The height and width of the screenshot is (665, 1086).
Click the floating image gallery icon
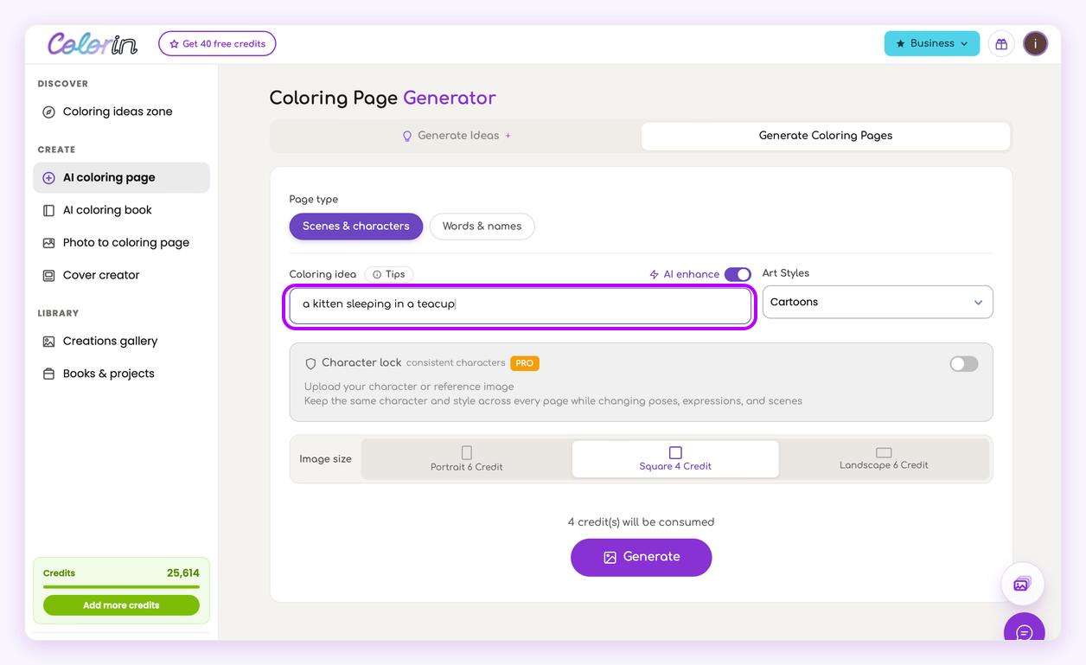[x=1022, y=584]
